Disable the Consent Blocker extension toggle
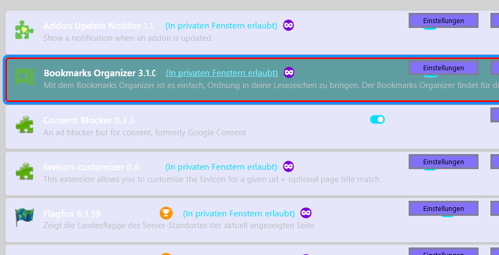Image resolution: width=499 pixels, height=255 pixels. click(x=377, y=119)
